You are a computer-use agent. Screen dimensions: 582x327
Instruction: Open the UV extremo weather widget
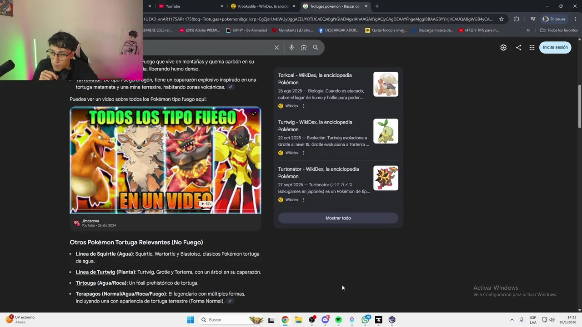[x=20, y=320]
